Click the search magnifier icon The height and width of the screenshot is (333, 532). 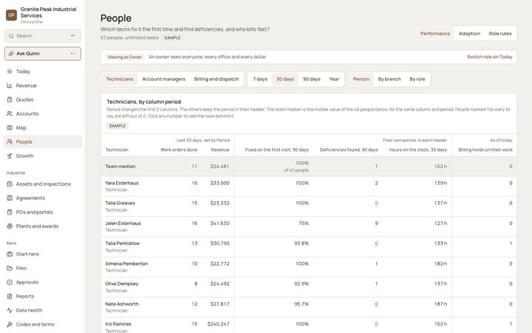coord(11,36)
